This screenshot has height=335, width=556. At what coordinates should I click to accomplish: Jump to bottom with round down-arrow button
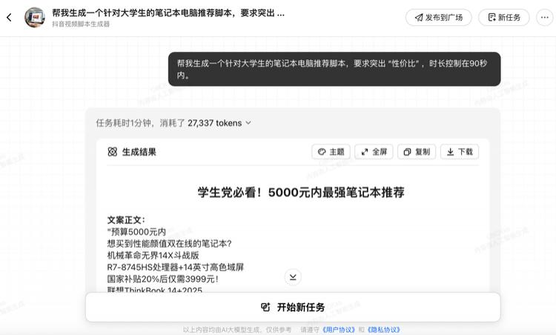293,277
